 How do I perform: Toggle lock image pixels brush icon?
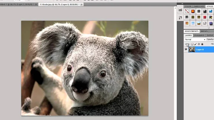196,44
